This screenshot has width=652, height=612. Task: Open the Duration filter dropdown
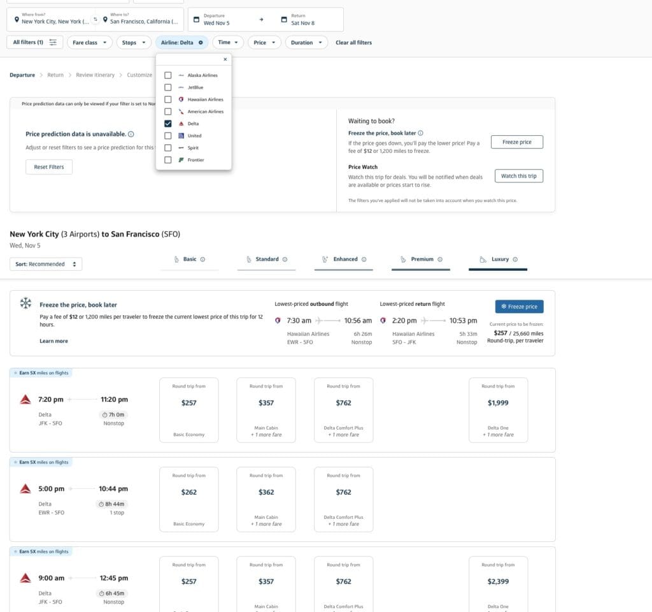[x=306, y=43]
